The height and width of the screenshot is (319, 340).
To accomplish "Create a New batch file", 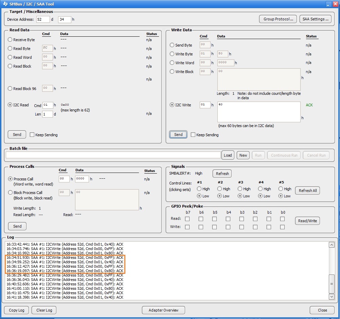I will point(243,155).
